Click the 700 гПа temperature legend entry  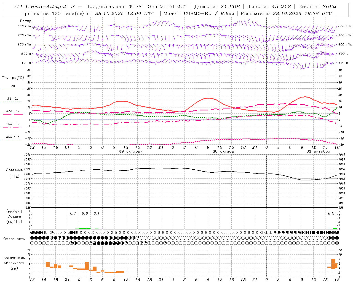coord(13,124)
